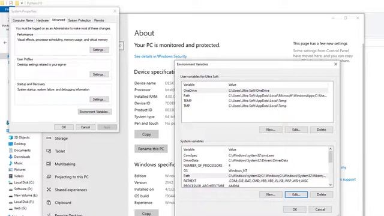
Task: Click Copy under Device specifications
Action: pyautogui.click(x=146, y=134)
